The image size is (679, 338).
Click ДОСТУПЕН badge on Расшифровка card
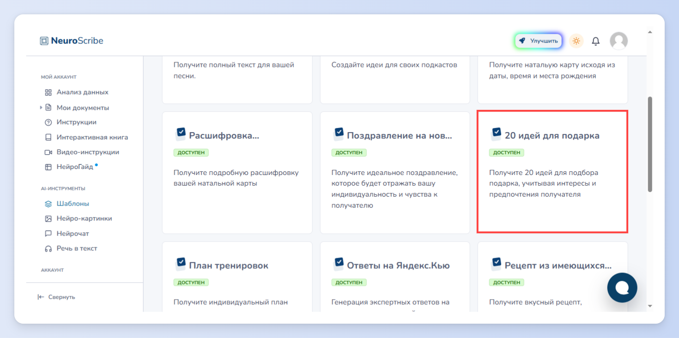click(x=191, y=152)
